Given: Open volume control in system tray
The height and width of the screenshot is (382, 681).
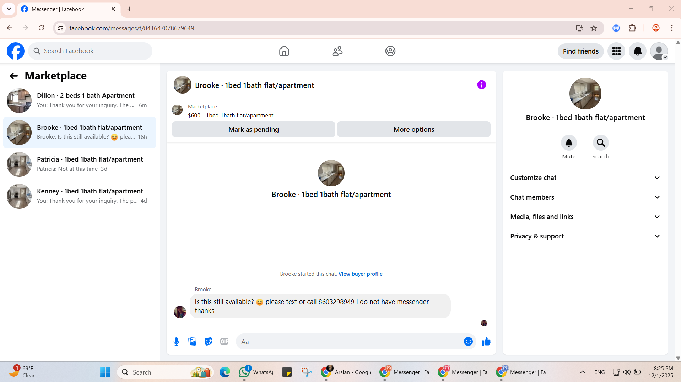Looking at the screenshot, I should pyautogui.click(x=627, y=372).
